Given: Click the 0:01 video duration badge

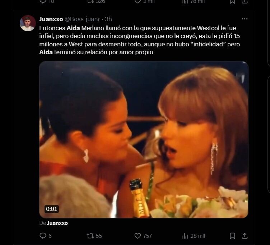Looking at the screenshot, I should [51, 209].
